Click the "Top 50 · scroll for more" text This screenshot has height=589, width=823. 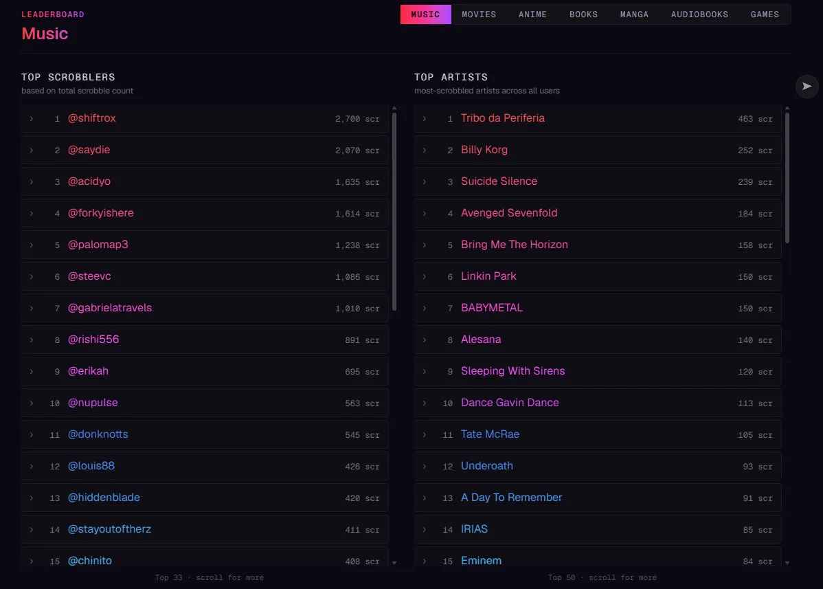602,577
